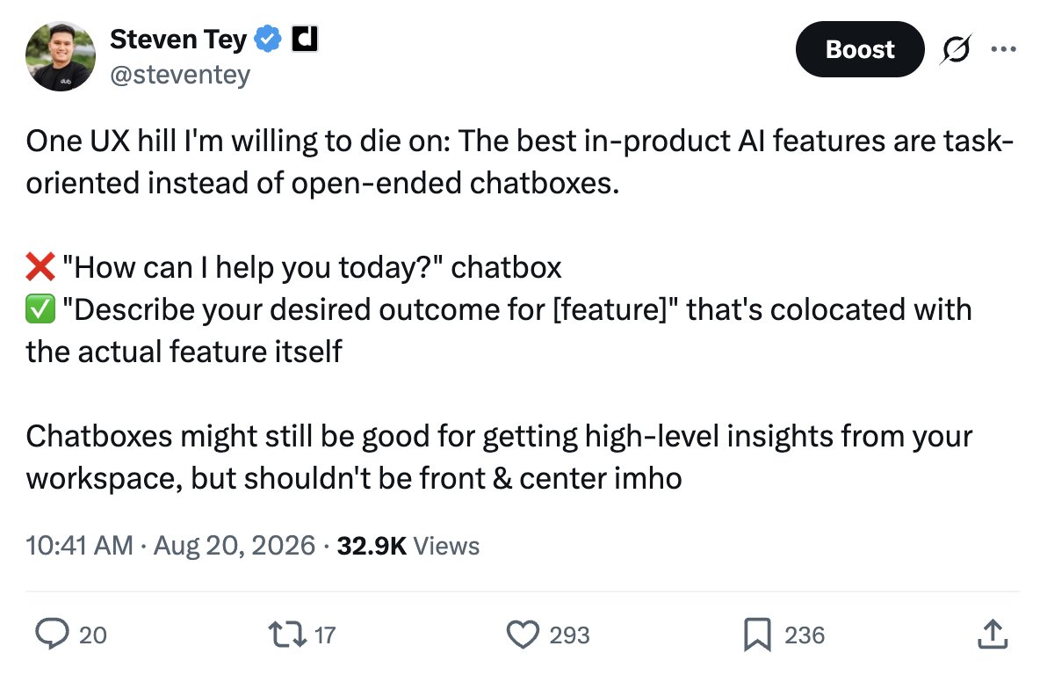Click the blue verified checkmark badge
Image resolution: width=1047 pixels, height=675 pixels.
point(269,40)
